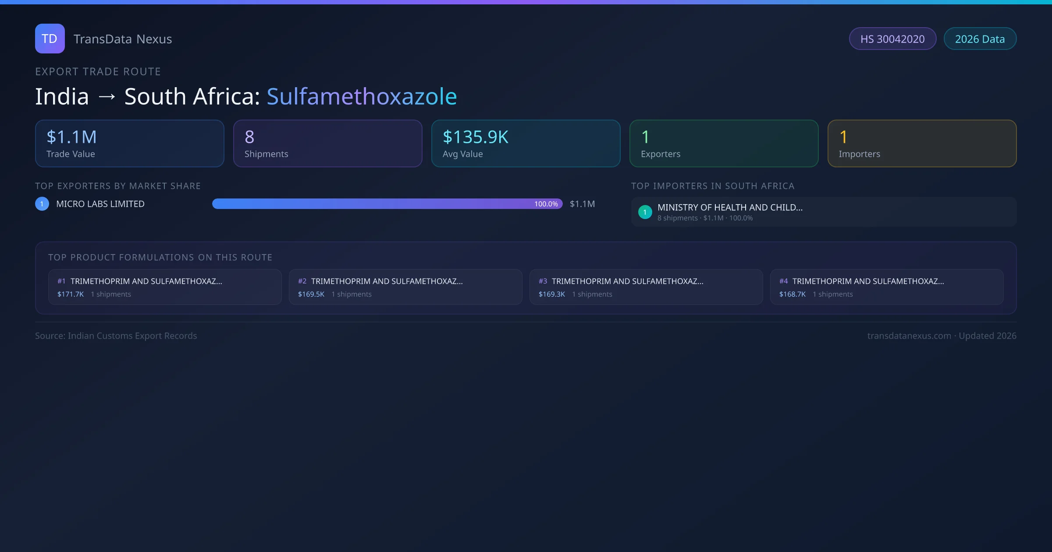Open the MICRO LABS LIMITED exporter entry
This screenshot has height=552, width=1052.
[x=100, y=204]
